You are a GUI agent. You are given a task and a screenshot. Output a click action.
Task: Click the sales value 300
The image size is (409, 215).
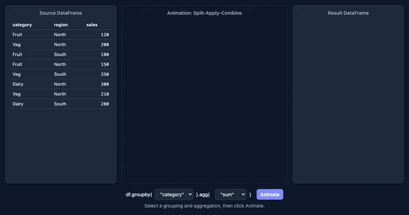click(105, 84)
